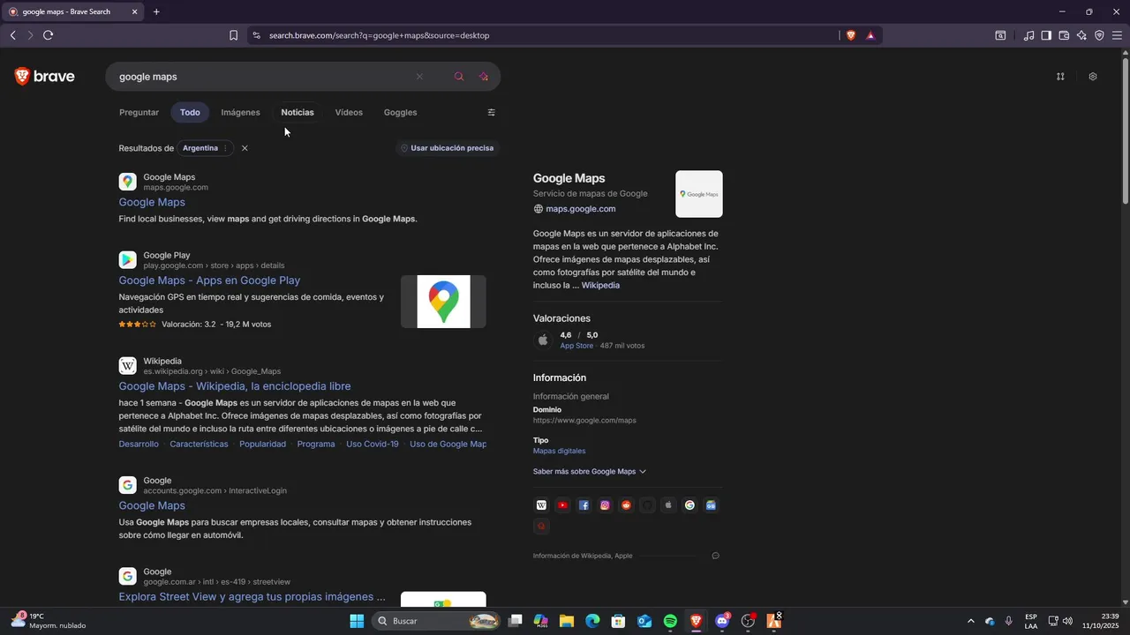Viewport: 1130px width, 635px height.
Task: Click the Brave logo home link
Action: [45, 77]
